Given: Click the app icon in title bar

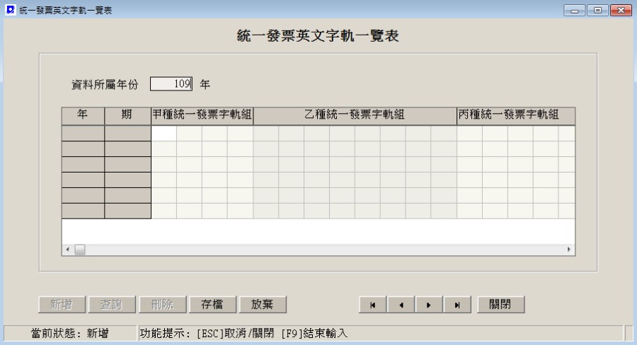Looking at the screenshot, I should point(11,10).
